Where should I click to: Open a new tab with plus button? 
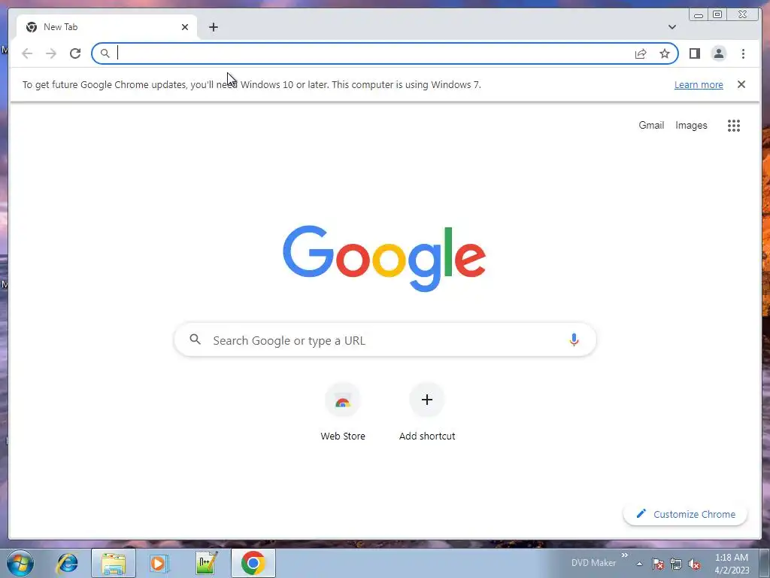coord(213,27)
